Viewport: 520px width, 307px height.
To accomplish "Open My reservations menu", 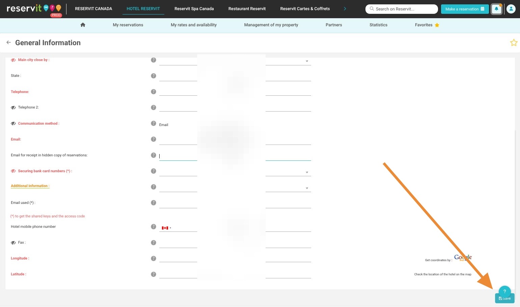I will coord(128,25).
